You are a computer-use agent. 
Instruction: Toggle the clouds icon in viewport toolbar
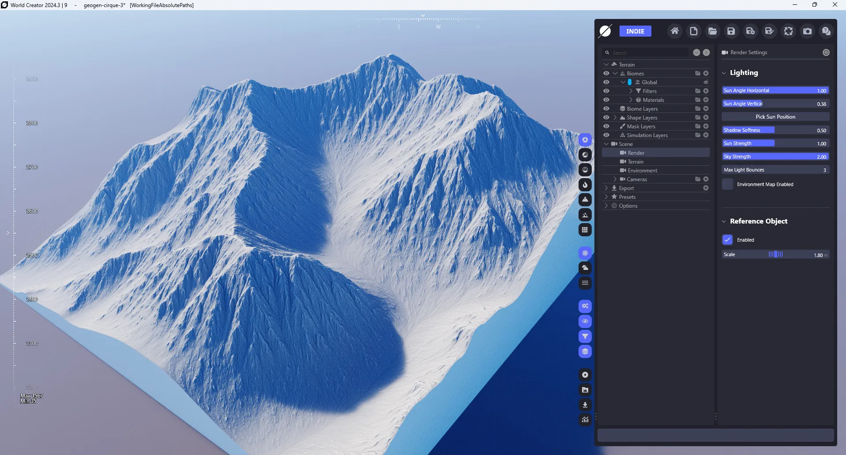coord(585,268)
